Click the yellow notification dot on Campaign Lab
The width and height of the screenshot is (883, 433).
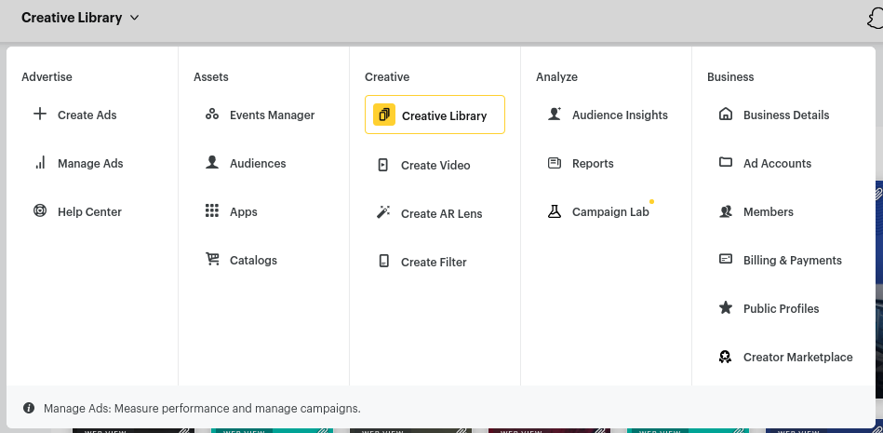coord(651,201)
